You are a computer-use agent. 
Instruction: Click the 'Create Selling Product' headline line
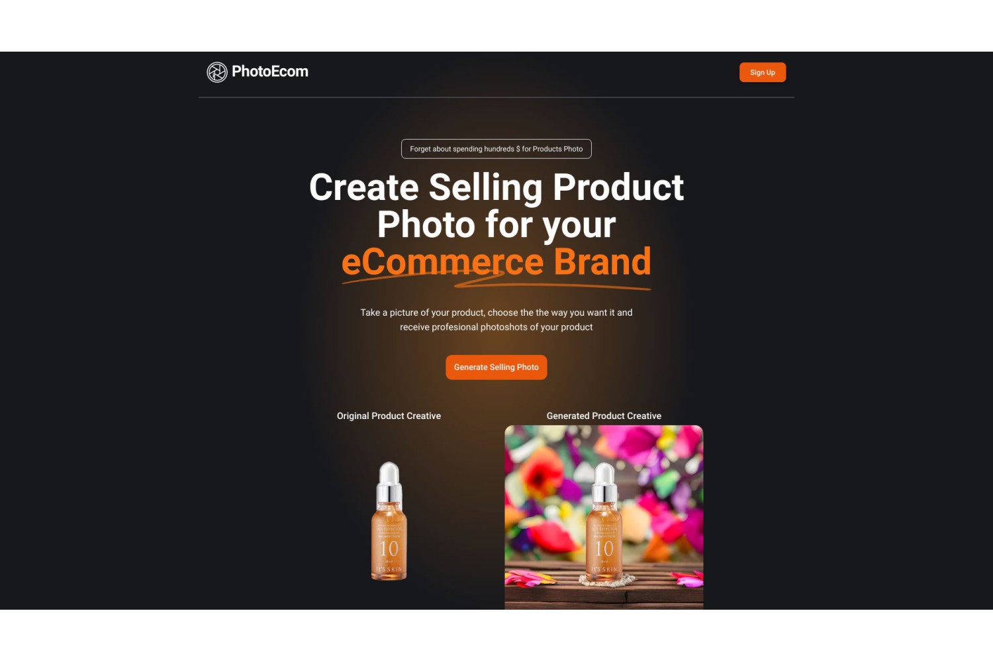click(496, 187)
